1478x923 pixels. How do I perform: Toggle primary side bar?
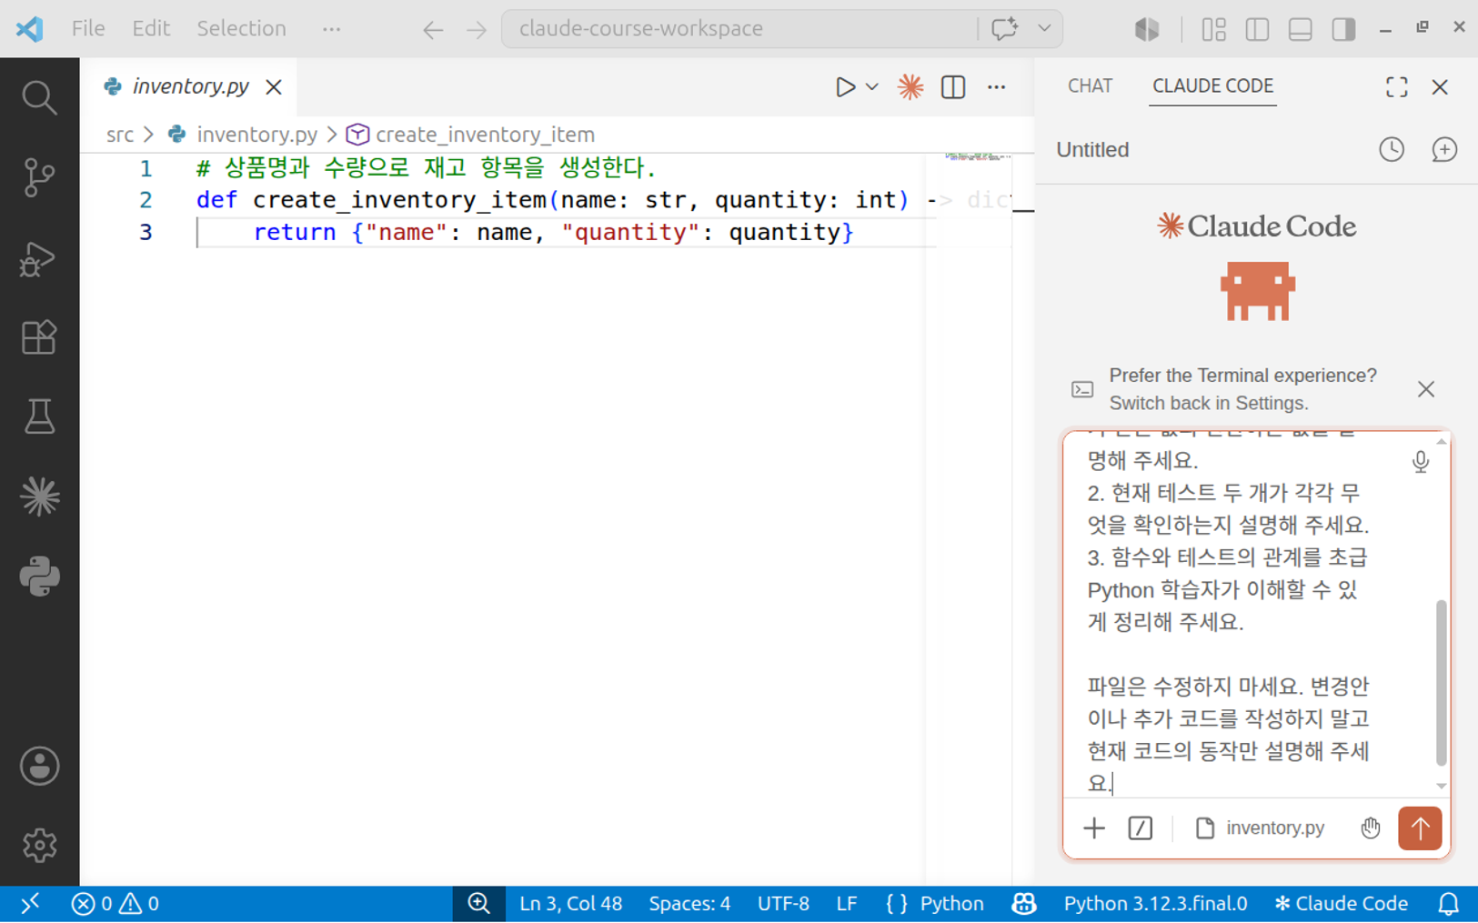[1258, 29]
